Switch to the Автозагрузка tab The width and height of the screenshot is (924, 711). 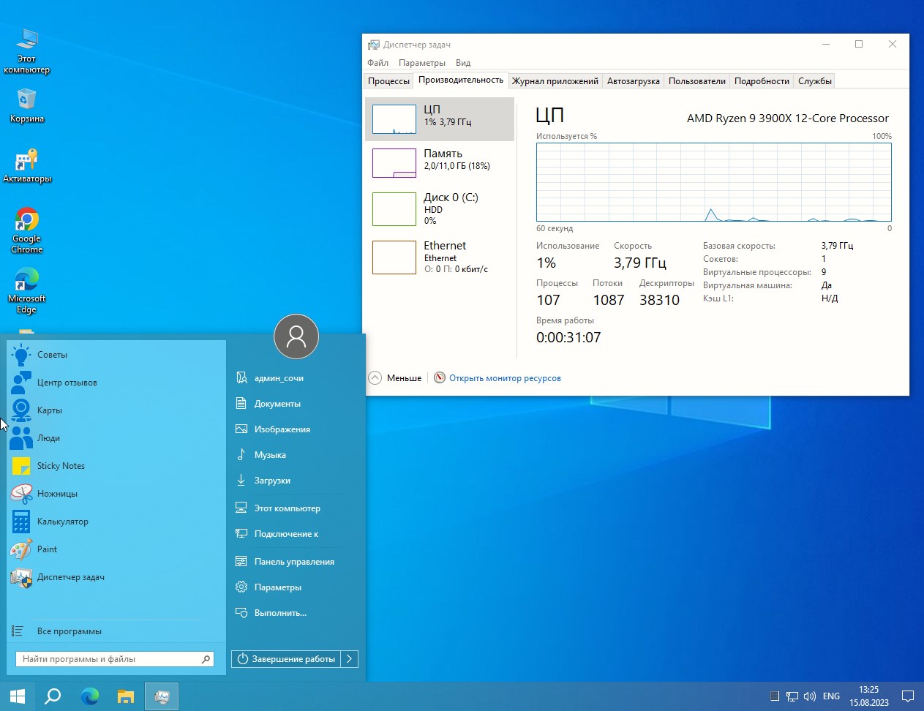coord(633,80)
